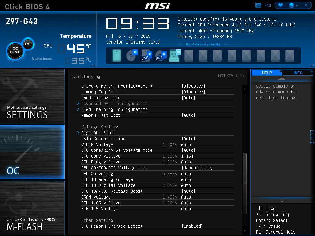Click the settings list scrollbar thumb
Viewport: 315px width, 236px height.
click(x=245, y=183)
